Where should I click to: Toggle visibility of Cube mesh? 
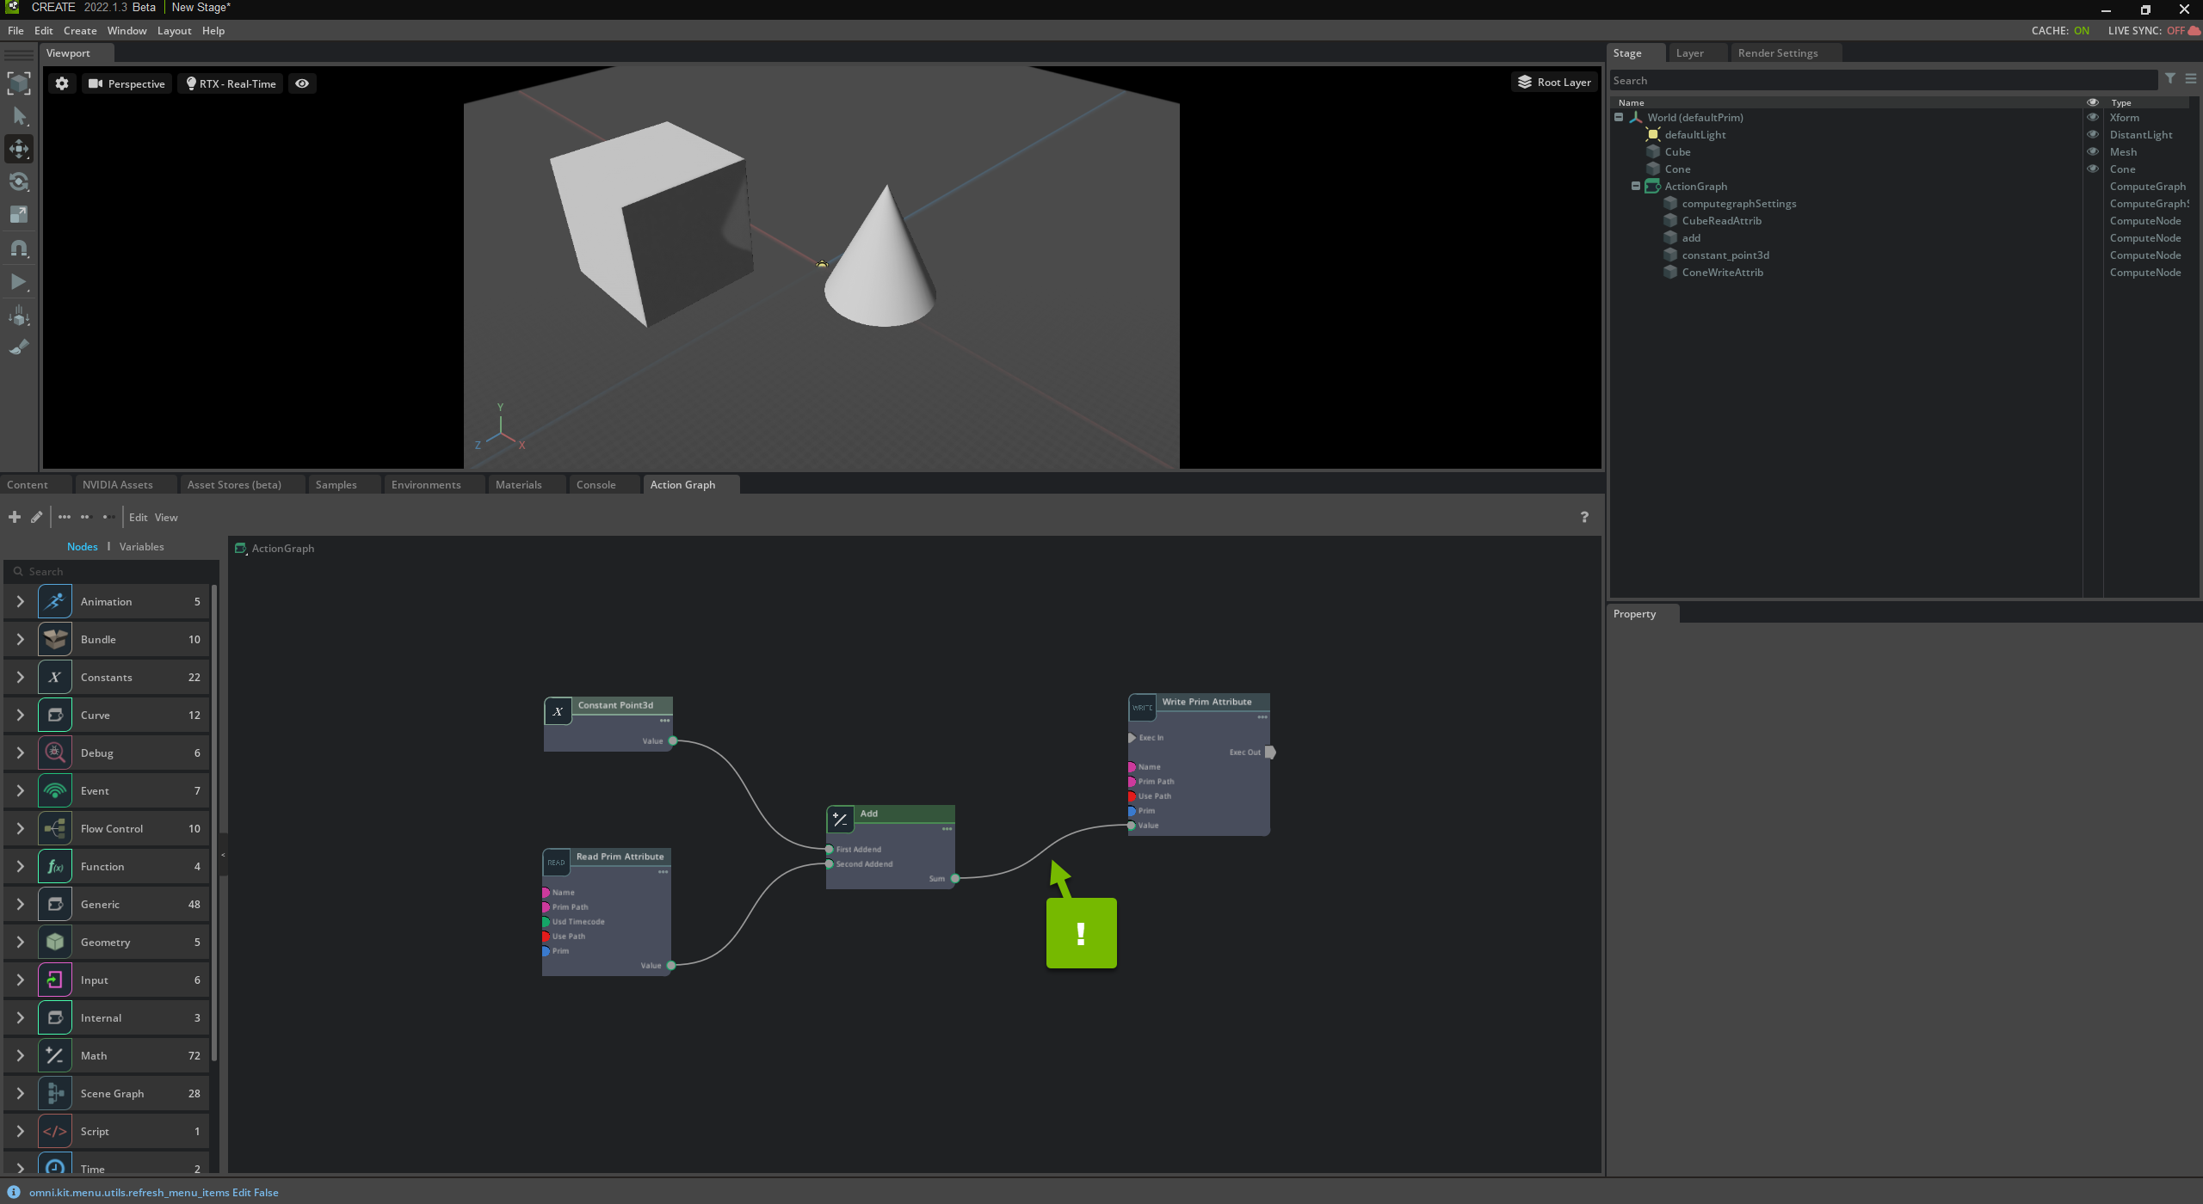click(2093, 151)
